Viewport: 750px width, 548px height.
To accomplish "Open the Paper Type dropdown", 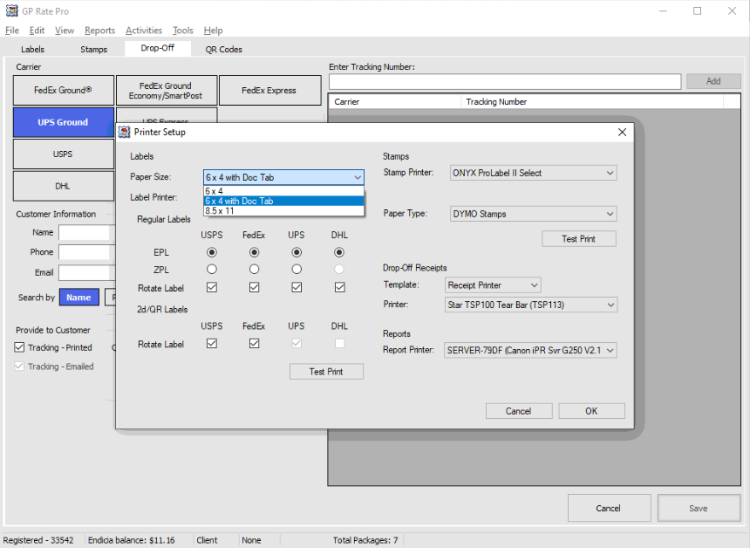I will coord(534,214).
